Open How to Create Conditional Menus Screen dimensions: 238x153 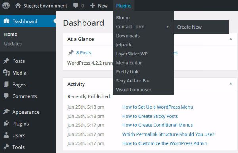(157, 125)
